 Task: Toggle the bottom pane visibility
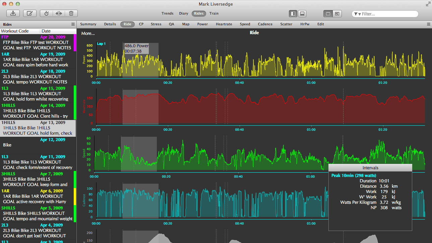coord(302,14)
